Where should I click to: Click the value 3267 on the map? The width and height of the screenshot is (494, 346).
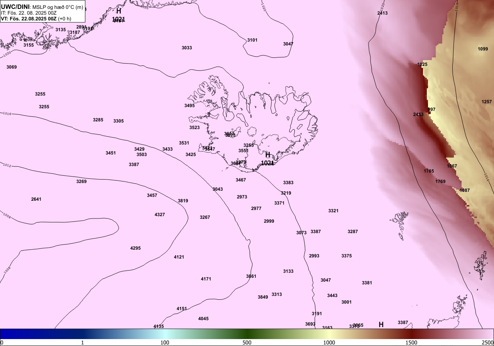coord(205,217)
